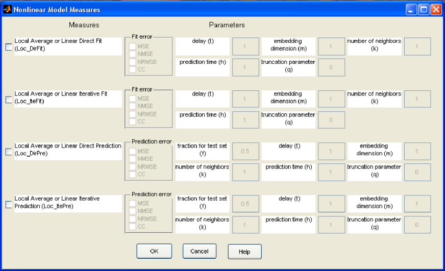This screenshot has height=271, width=445.
Task: Click delay (t) field for Loc_ItePre
Action: (332, 204)
